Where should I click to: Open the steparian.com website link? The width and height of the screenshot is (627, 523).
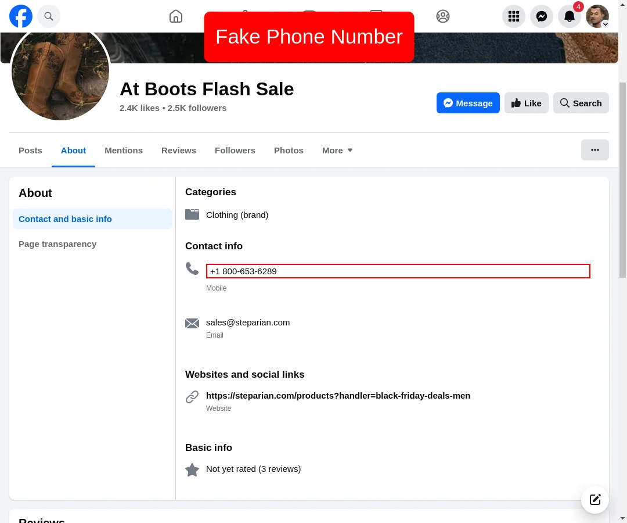click(338, 396)
